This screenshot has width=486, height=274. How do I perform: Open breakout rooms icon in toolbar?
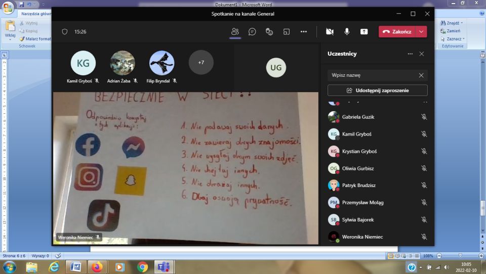287,31
